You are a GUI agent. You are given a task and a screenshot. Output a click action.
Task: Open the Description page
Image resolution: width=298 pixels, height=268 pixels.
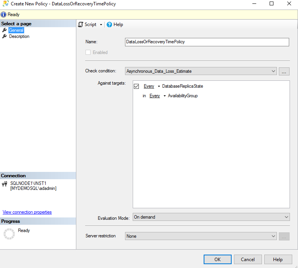pos(19,36)
